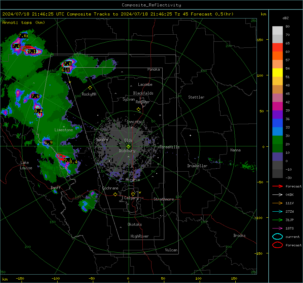Click the HighRiver town label

[x=140, y=236]
